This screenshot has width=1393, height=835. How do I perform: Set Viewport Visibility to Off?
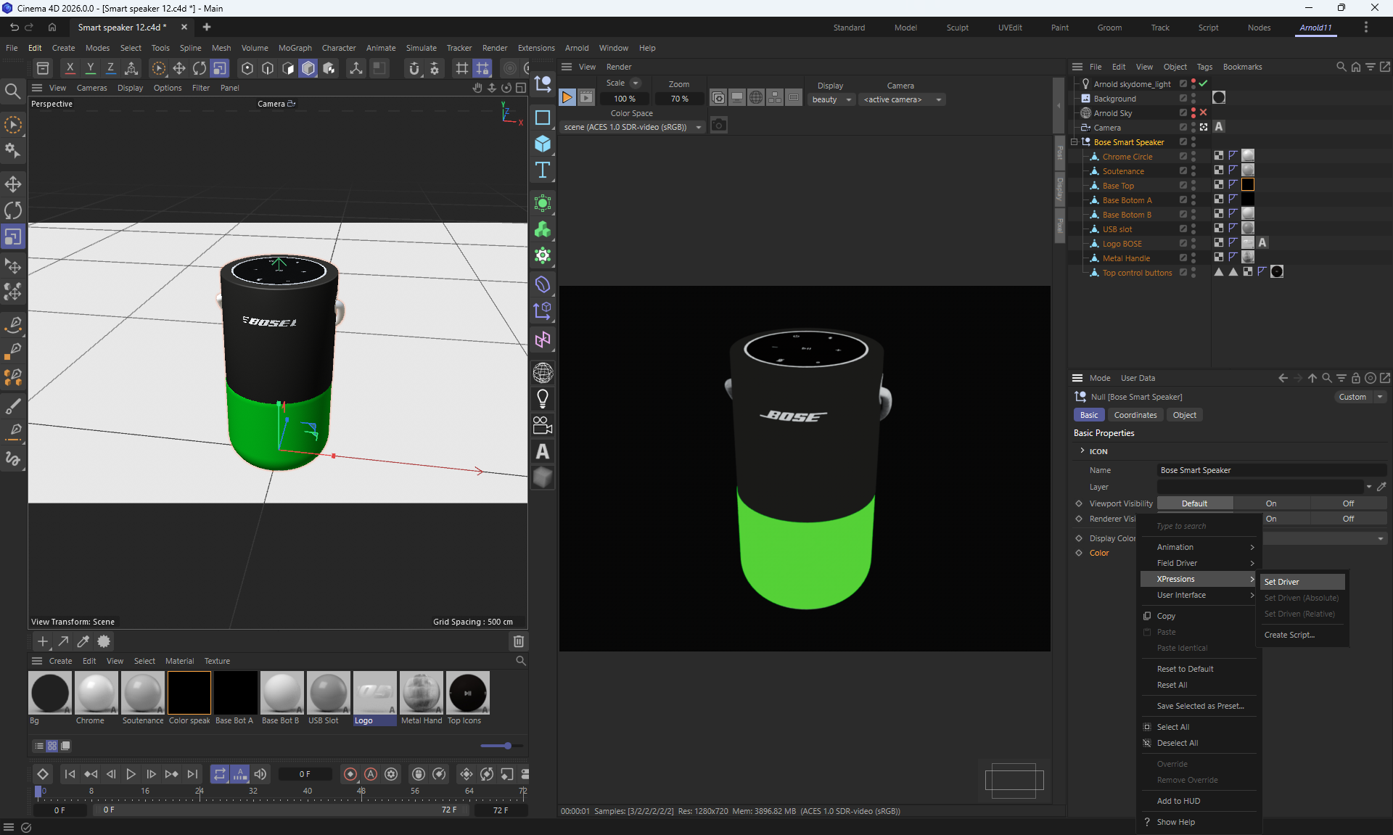coord(1347,503)
